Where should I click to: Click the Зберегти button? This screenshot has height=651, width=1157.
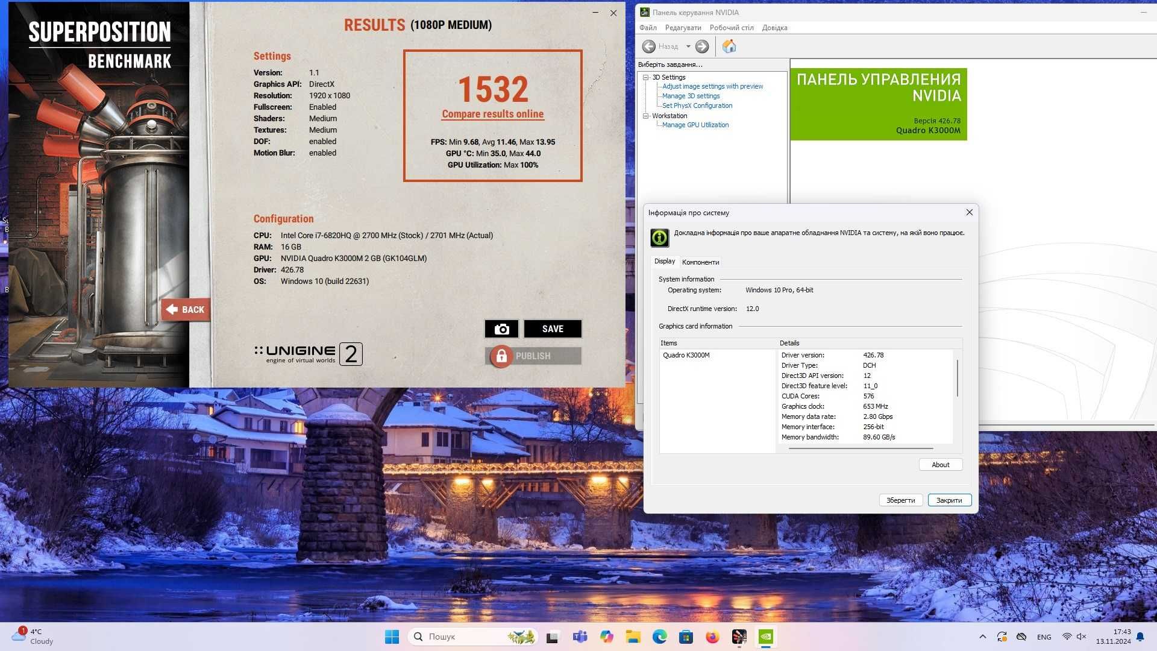coord(900,500)
